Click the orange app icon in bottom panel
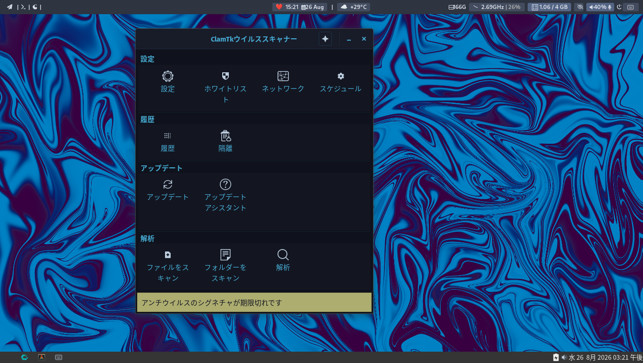This screenshot has height=363, width=643. pyautogui.click(x=42, y=357)
